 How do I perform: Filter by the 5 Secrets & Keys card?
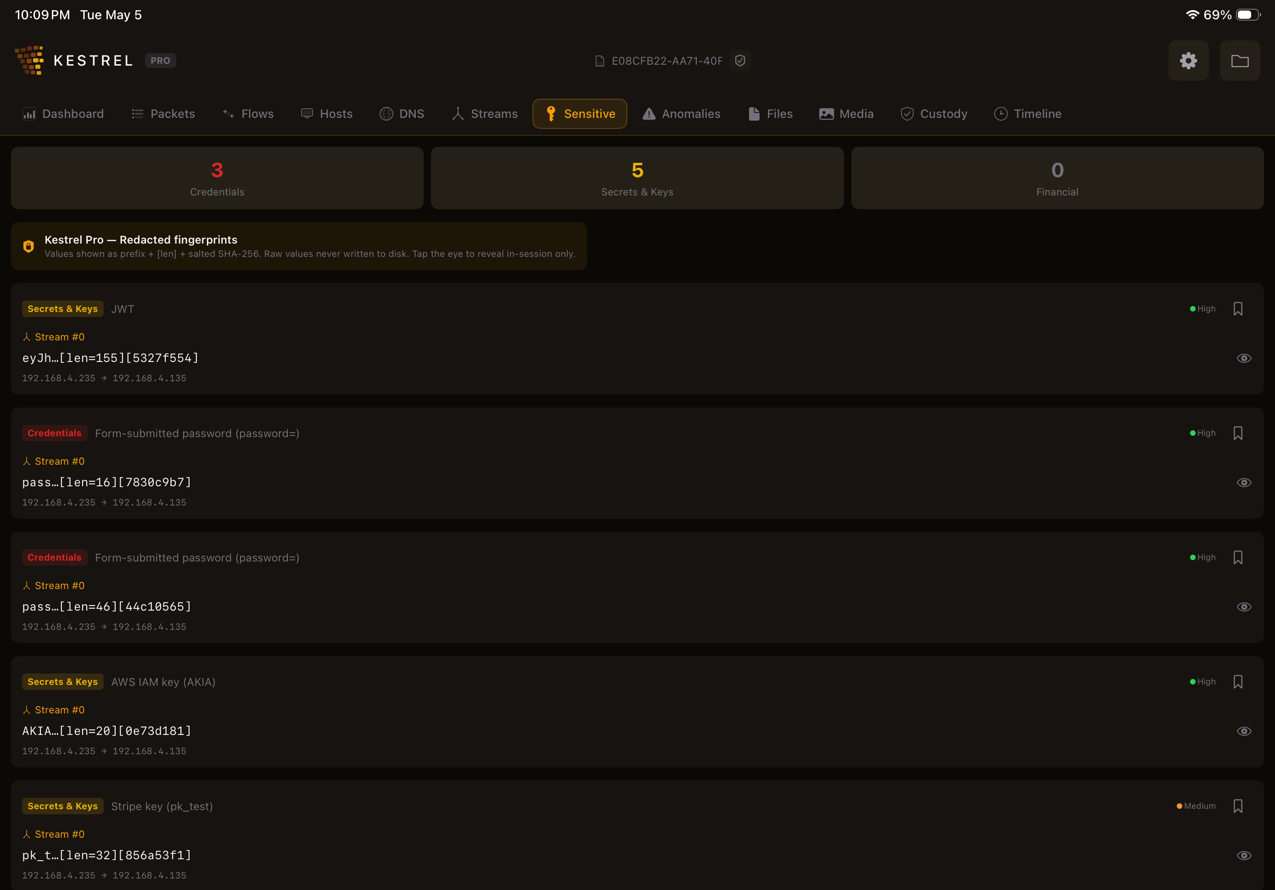(x=637, y=178)
